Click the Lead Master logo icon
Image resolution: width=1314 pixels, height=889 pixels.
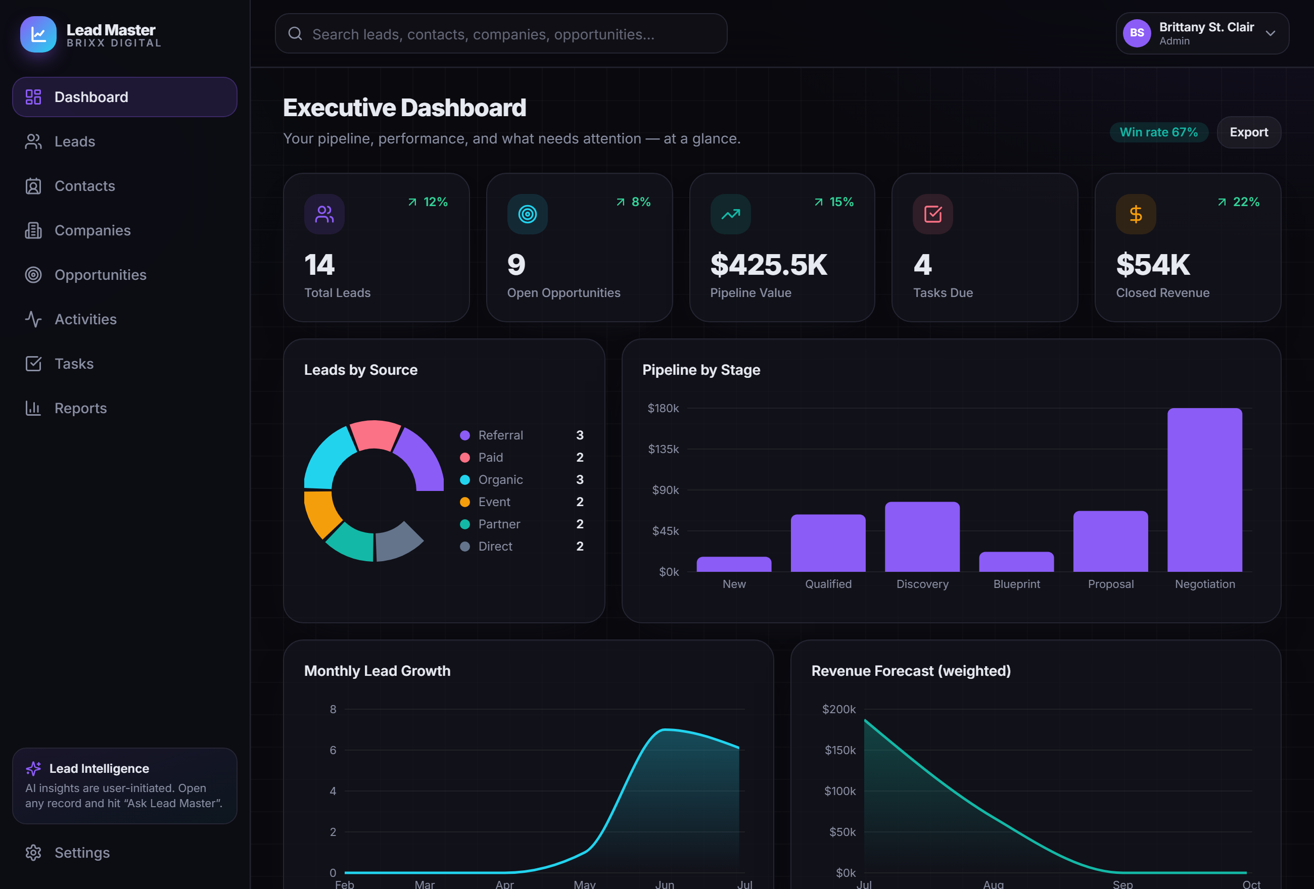[38, 34]
